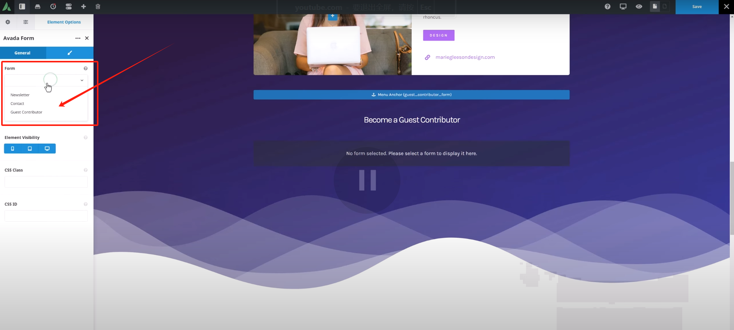734x330 pixels.
Task: Open the help question mark icon
Action: (x=608, y=7)
